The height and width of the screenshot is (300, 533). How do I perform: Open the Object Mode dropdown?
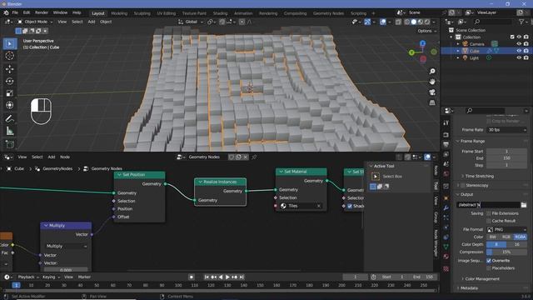tap(35, 22)
